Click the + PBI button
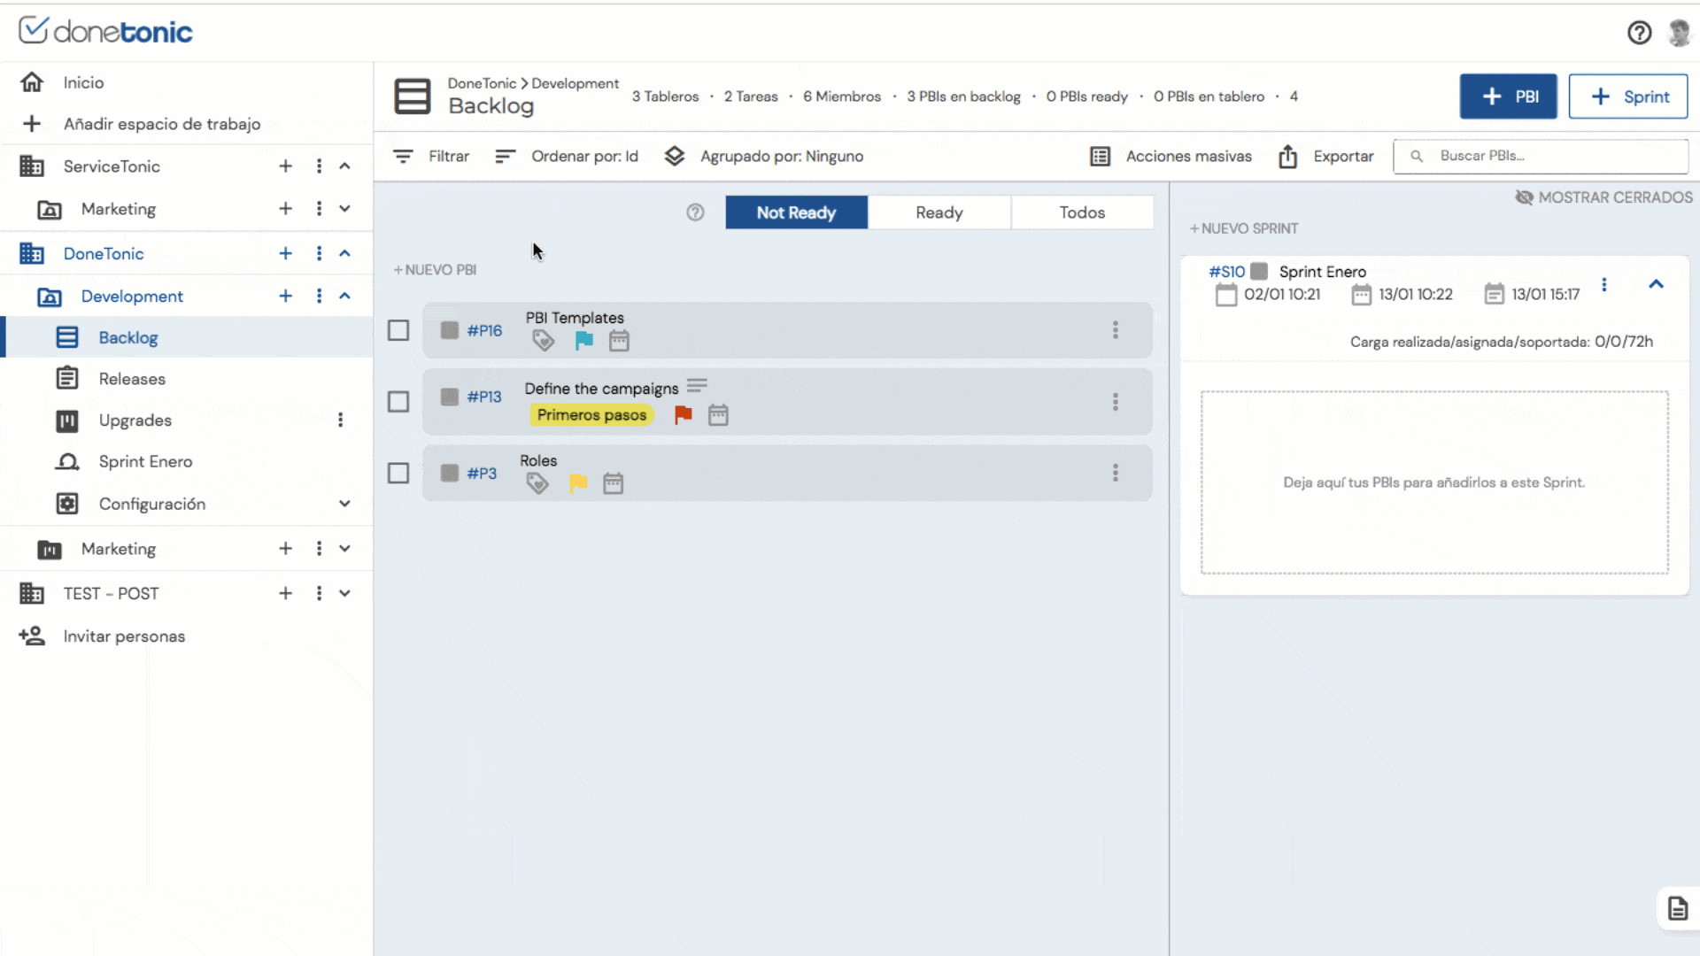The image size is (1700, 956). point(1508,96)
